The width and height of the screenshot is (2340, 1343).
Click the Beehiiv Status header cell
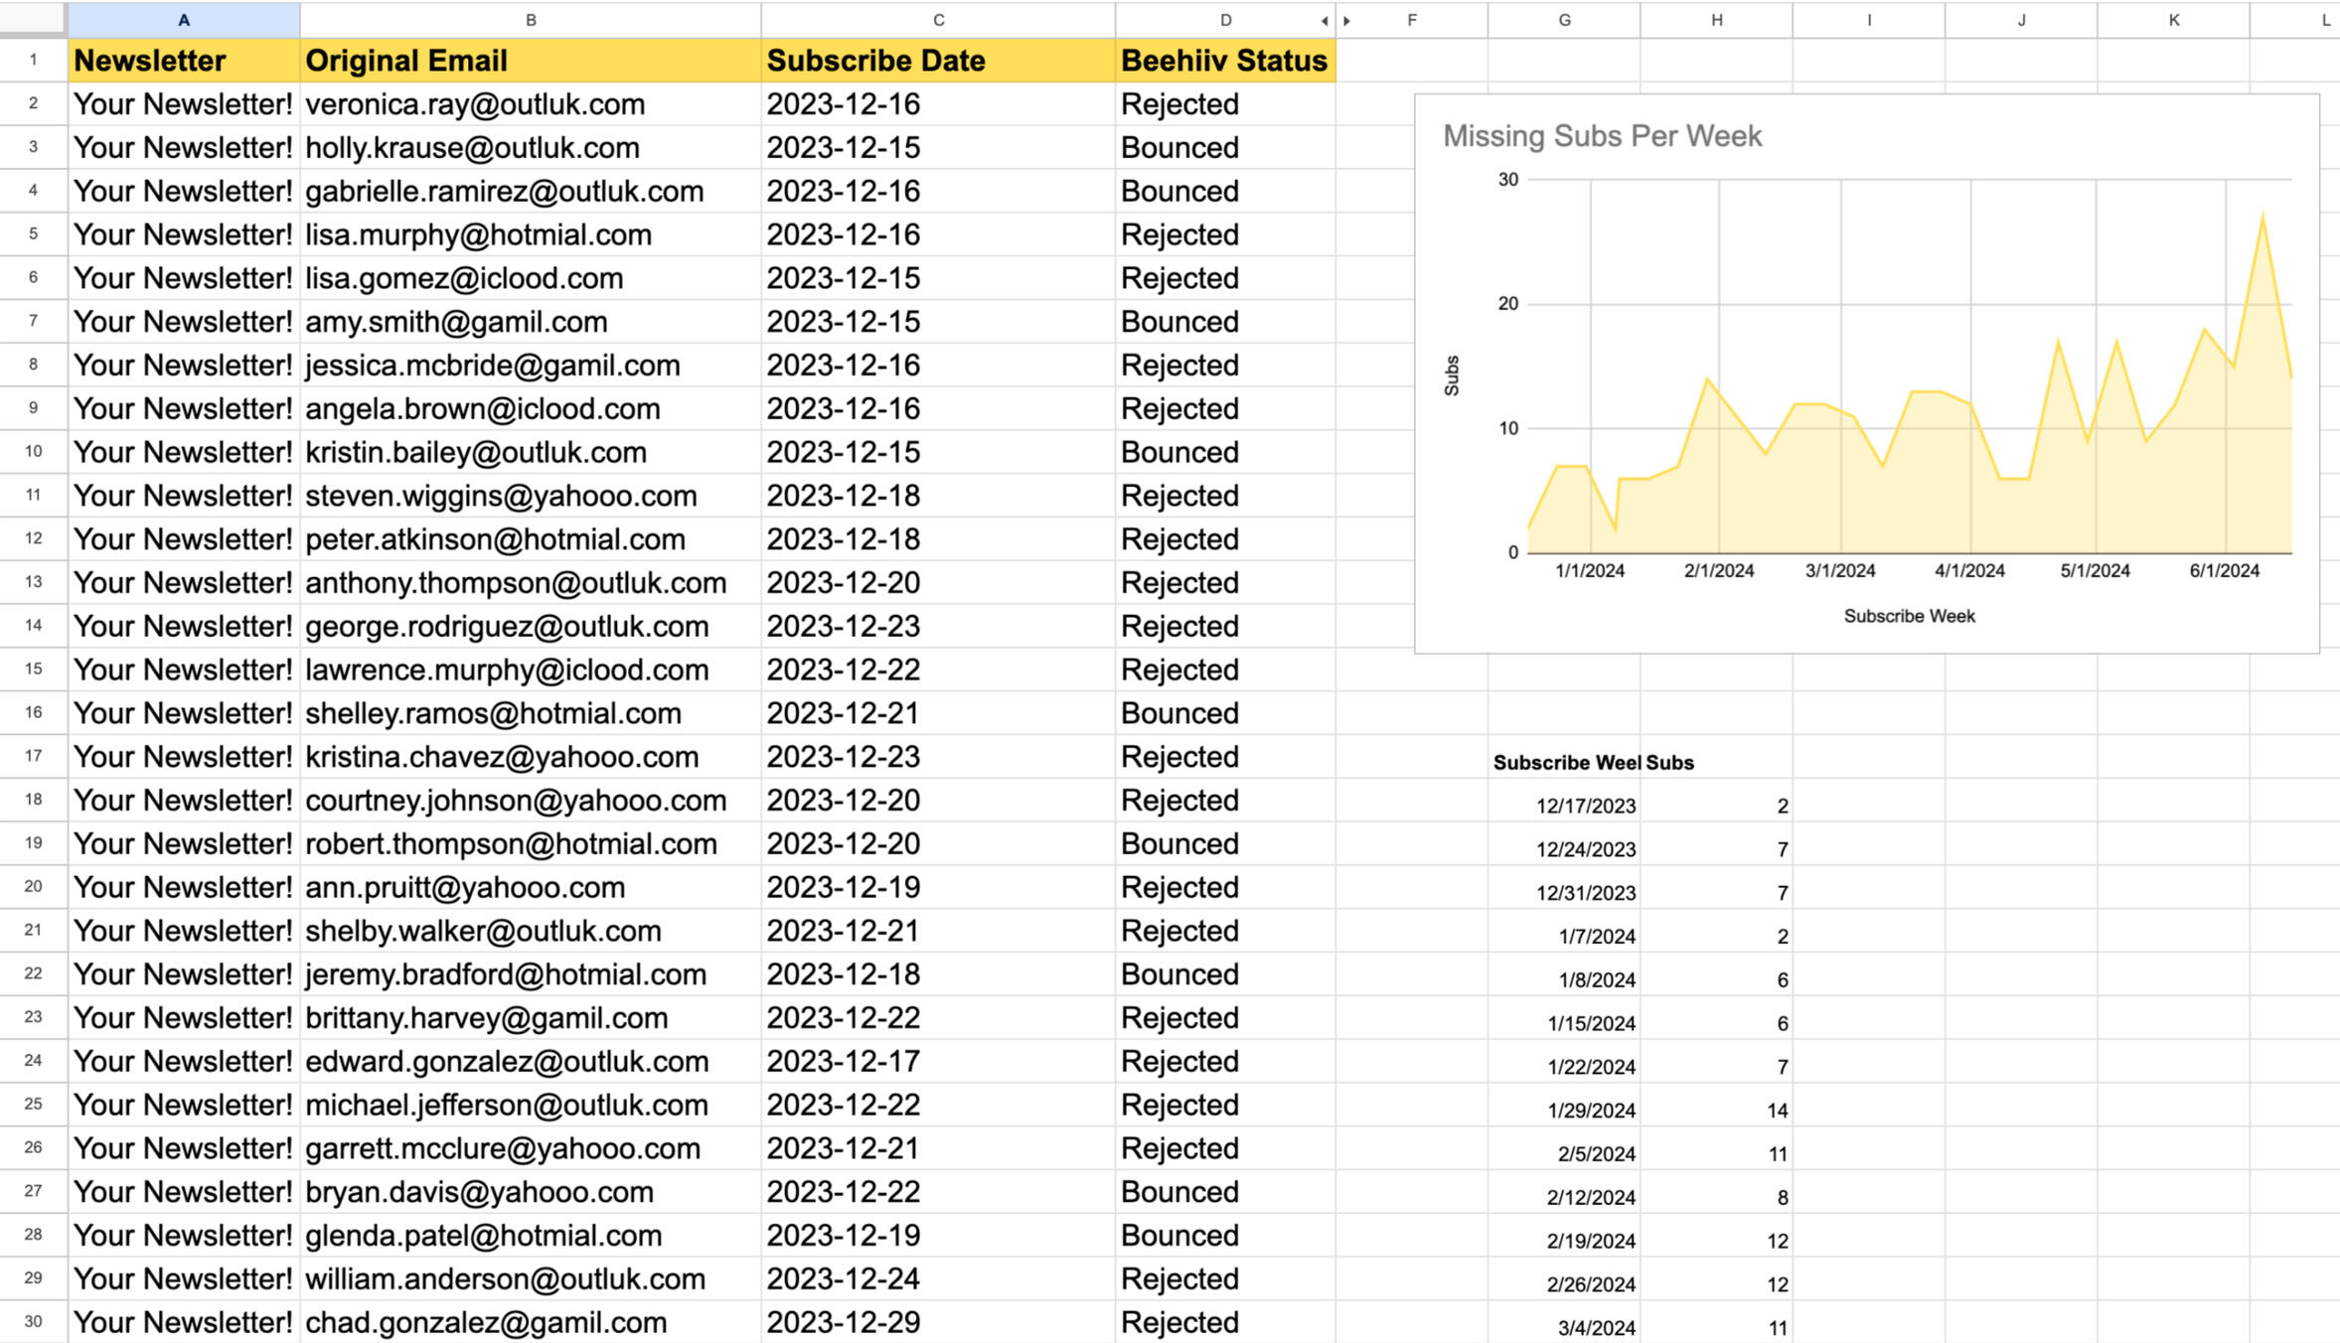(x=1224, y=61)
